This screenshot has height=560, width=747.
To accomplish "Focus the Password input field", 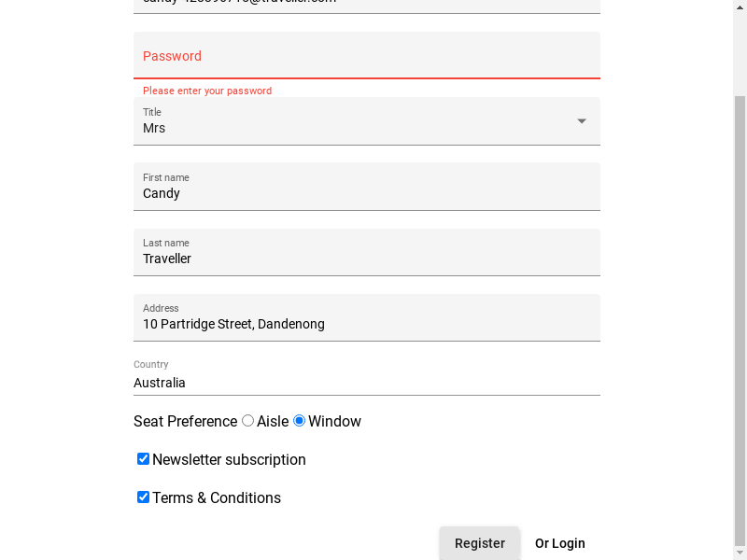I will pyautogui.click(x=366, y=56).
